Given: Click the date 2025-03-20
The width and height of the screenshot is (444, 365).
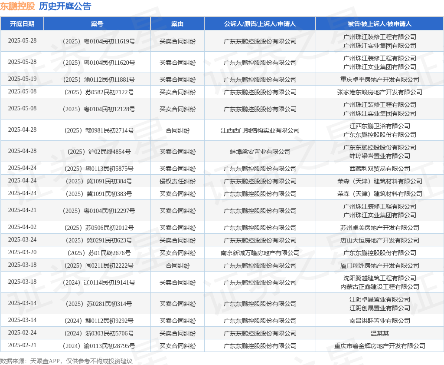Looking at the screenshot, I should coord(22,252).
